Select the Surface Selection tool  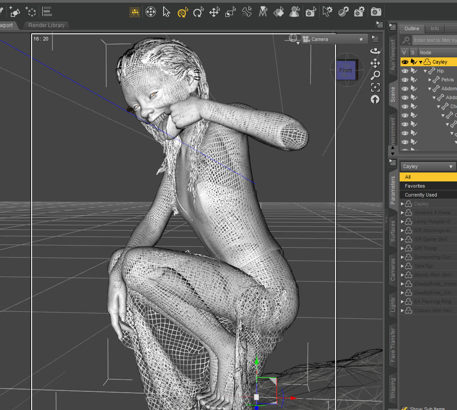(x=279, y=12)
